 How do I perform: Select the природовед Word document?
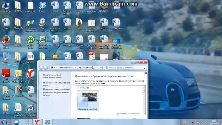click(79, 7)
